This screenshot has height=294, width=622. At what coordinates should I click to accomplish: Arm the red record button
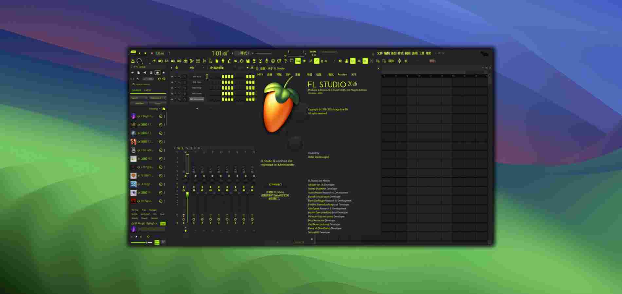pyautogui.click(x=152, y=53)
